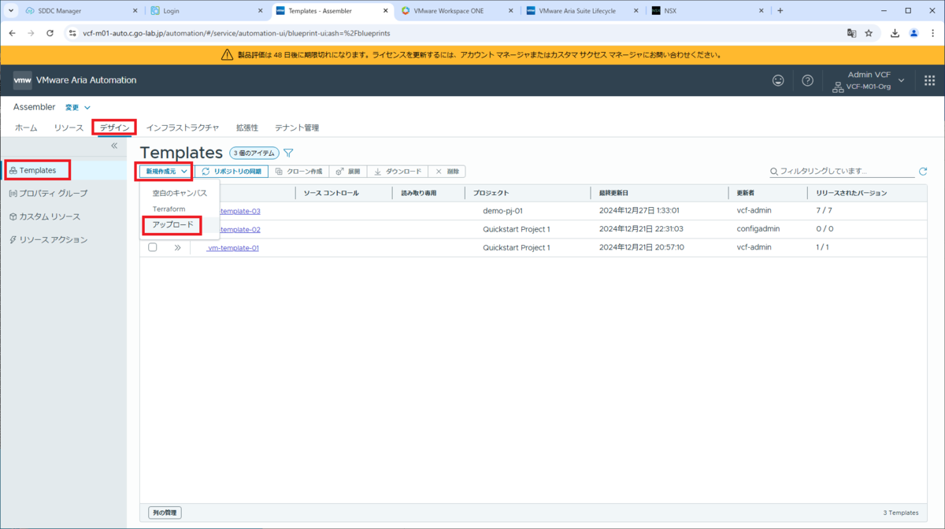Click the ダウンロード button
Image resolution: width=945 pixels, height=529 pixels.
[x=398, y=171]
